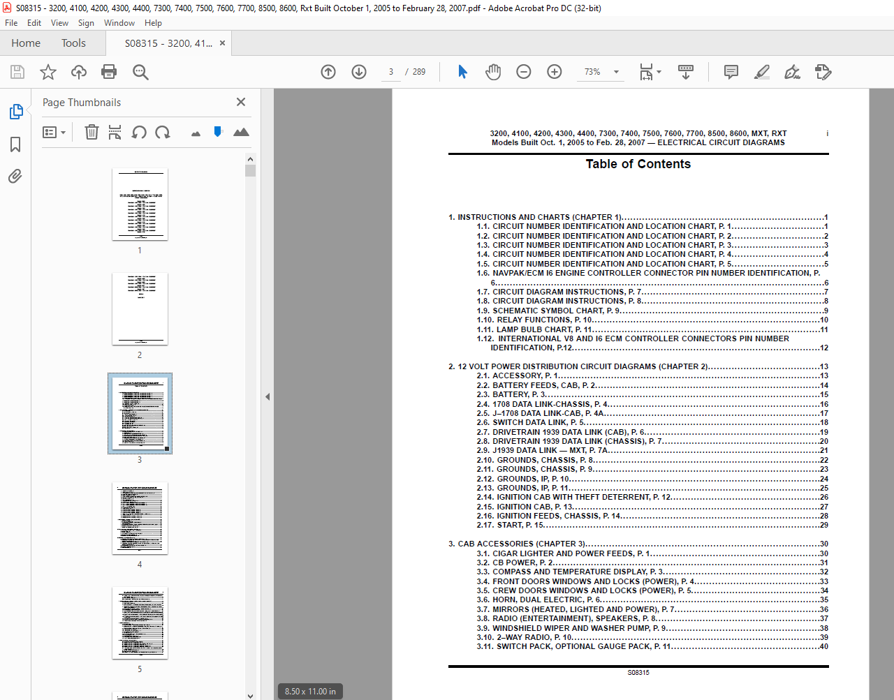Click total pages '289' label
Screen dimensions: 894x700
pyautogui.click(x=419, y=72)
